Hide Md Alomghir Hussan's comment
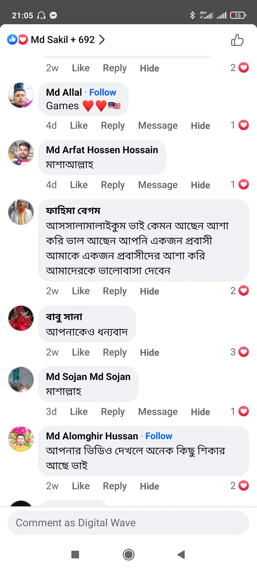This screenshot has width=257, height=570. pos(149,486)
